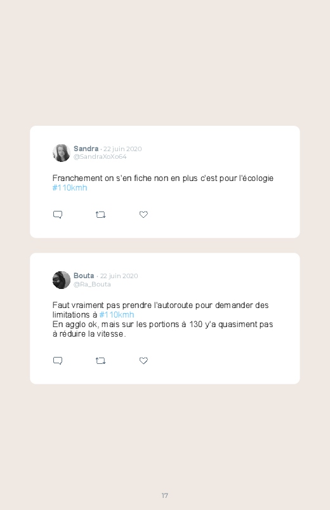The height and width of the screenshot is (510, 330).
Task: Click the @SandraXoXo64 handle
Action: 100,157
